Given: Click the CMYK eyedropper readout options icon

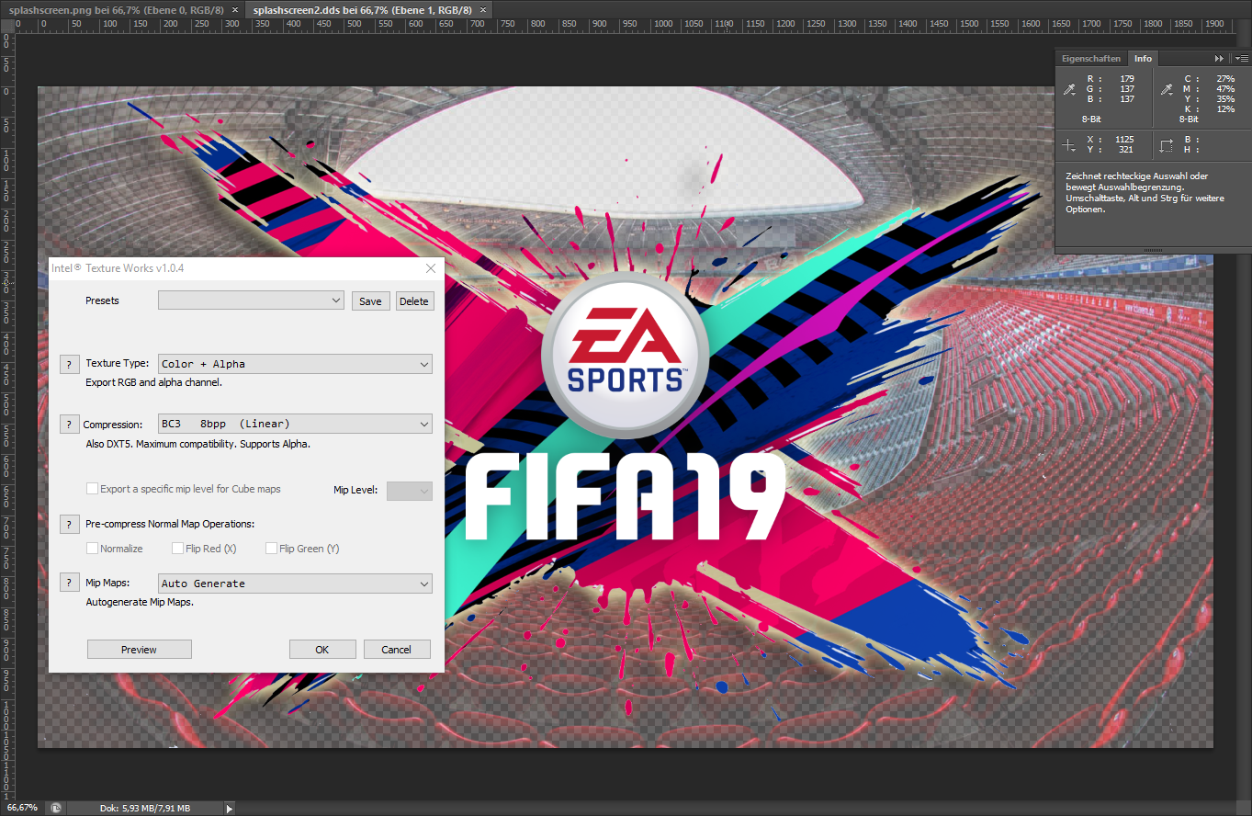Looking at the screenshot, I should click(1167, 89).
